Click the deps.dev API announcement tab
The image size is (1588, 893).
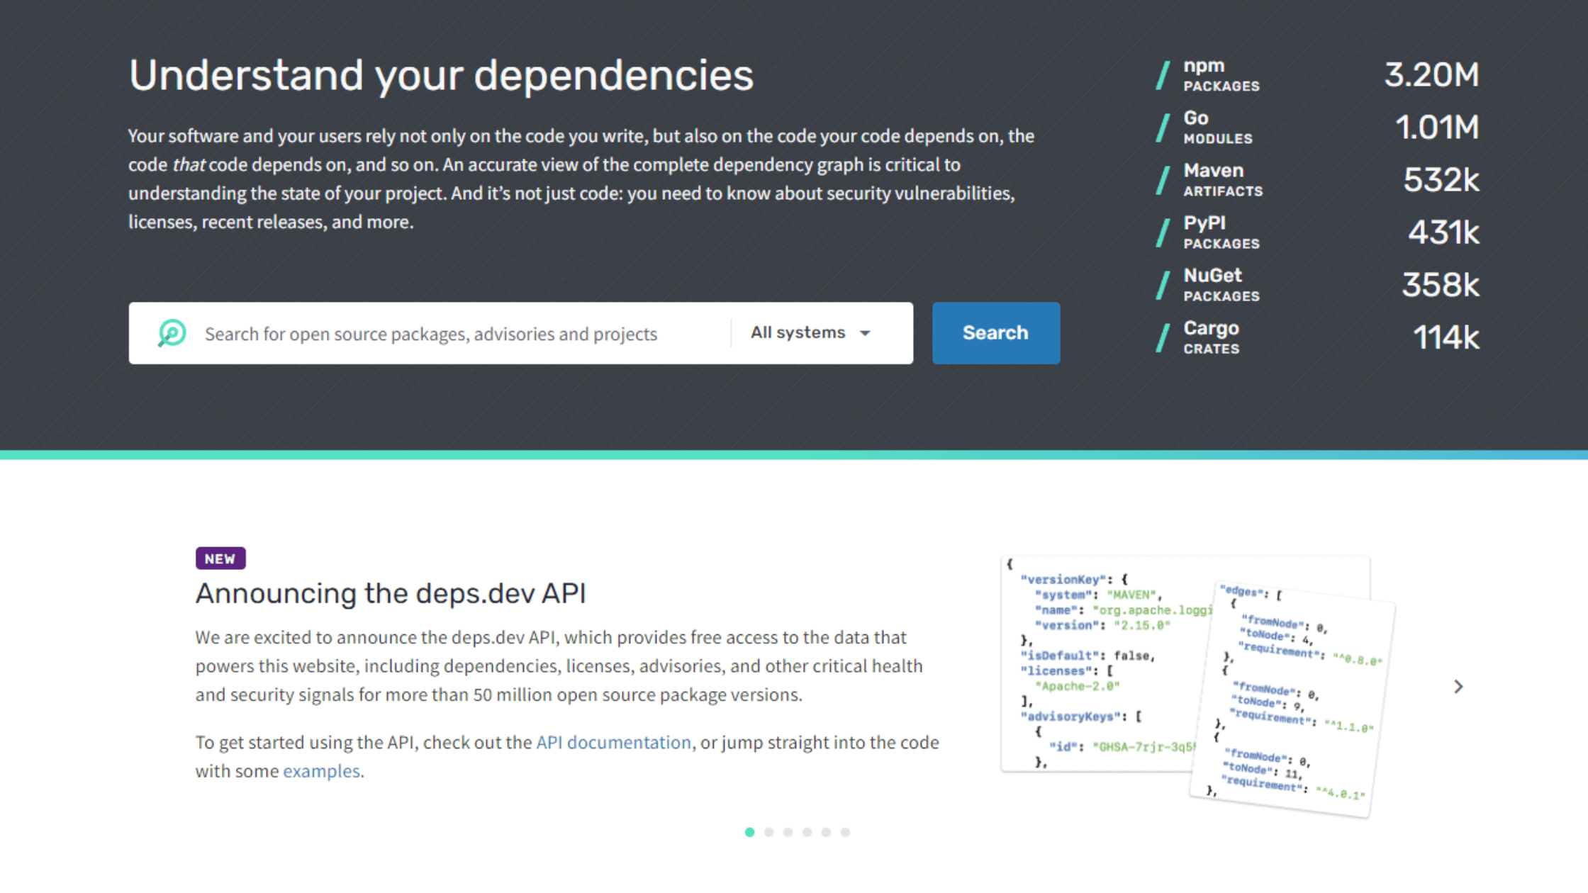tap(750, 832)
